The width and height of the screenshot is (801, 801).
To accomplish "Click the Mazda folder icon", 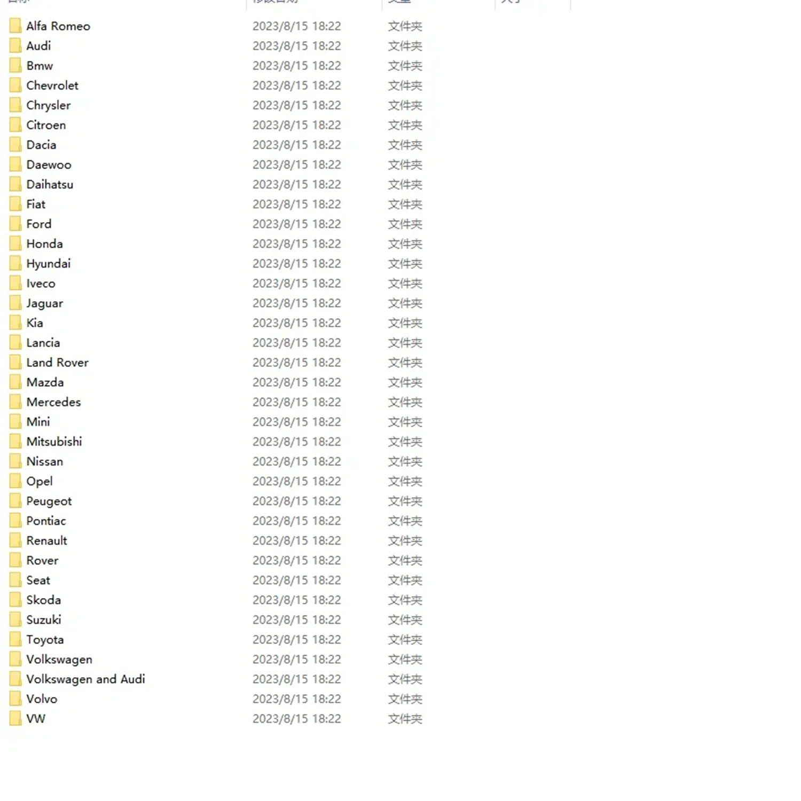I will coord(15,382).
